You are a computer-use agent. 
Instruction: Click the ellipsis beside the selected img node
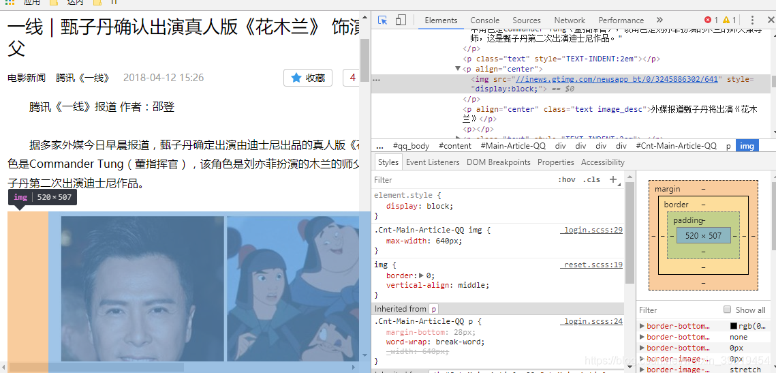click(376, 79)
